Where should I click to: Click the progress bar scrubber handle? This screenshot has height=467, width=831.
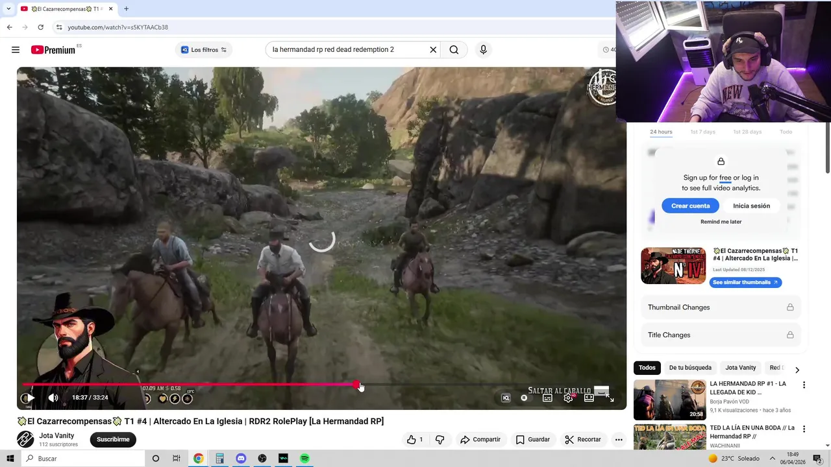pyautogui.click(x=356, y=385)
